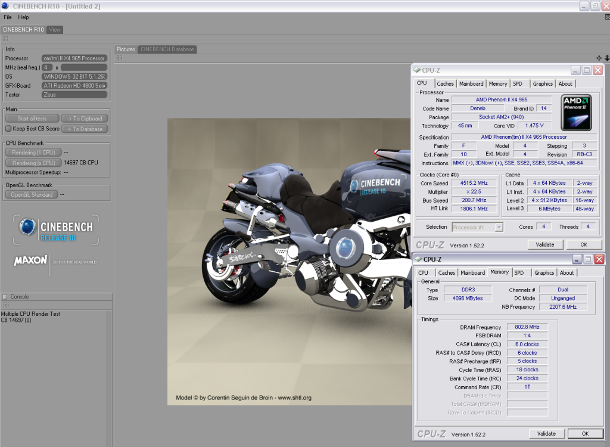The height and width of the screenshot is (447, 610).
Task: Click the To Database button
Action: pyautogui.click(x=85, y=129)
